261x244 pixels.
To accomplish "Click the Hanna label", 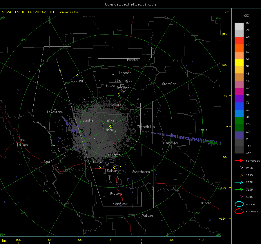I will [x=203, y=129].
